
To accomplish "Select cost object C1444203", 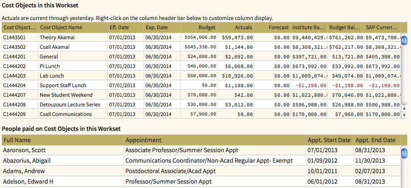I will [x=14, y=76].
